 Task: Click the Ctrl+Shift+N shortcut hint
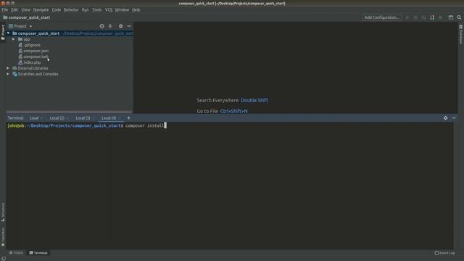pyautogui.click(x=233, y=111)
